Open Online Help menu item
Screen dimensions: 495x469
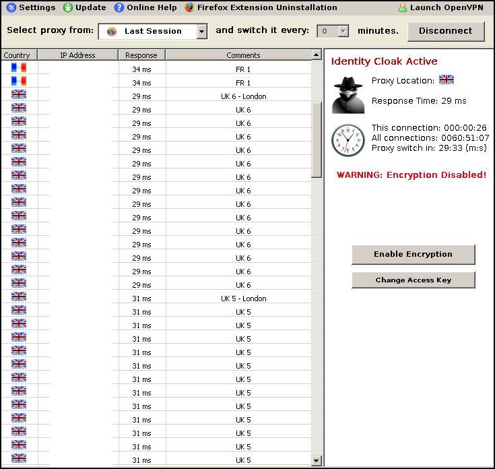145,7
